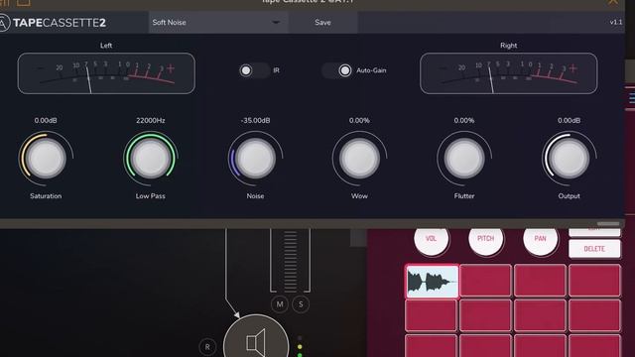Click the Low Pass knob
Screen dimensions: 635x357
click(150, 159)
